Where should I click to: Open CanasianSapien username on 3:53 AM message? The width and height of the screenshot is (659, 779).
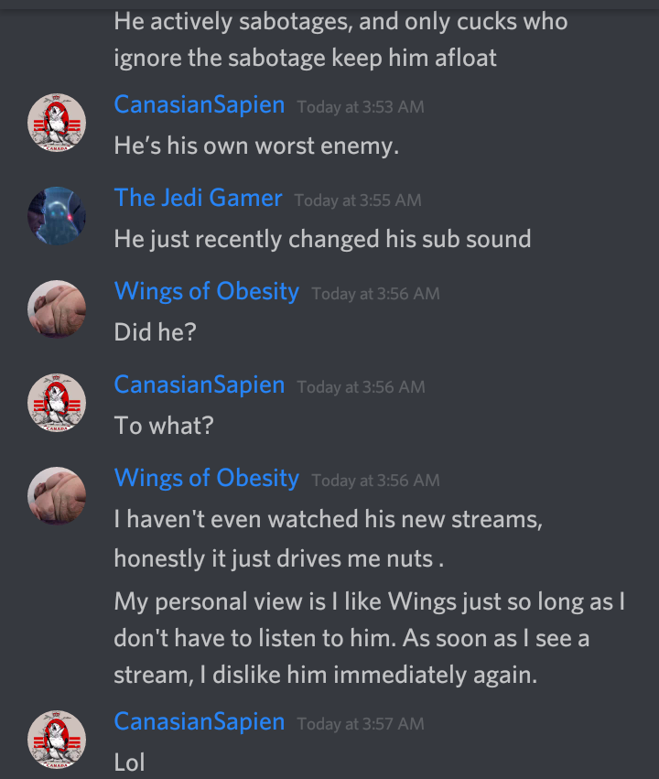coord(200,105)
